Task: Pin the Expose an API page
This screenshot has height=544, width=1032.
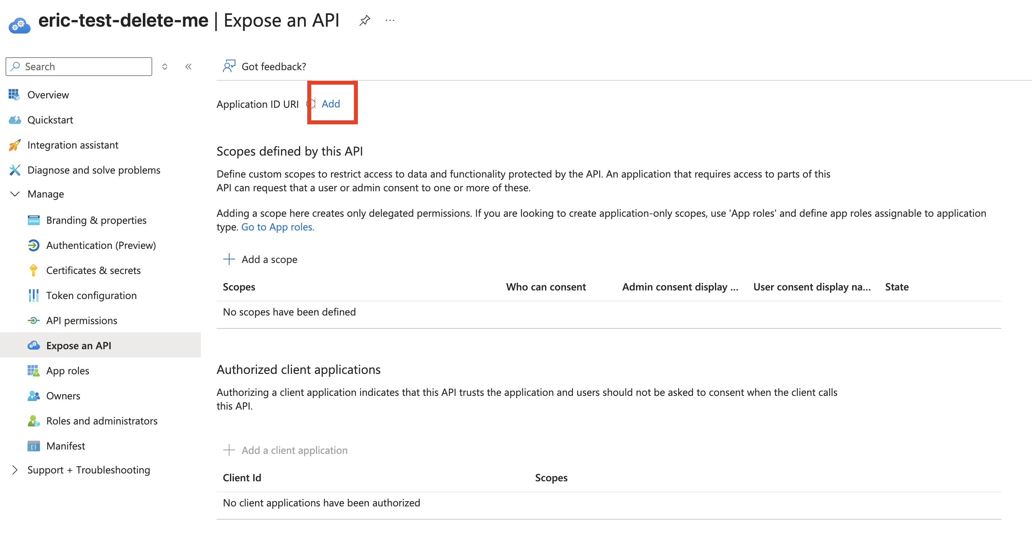Action: point(365,20)
